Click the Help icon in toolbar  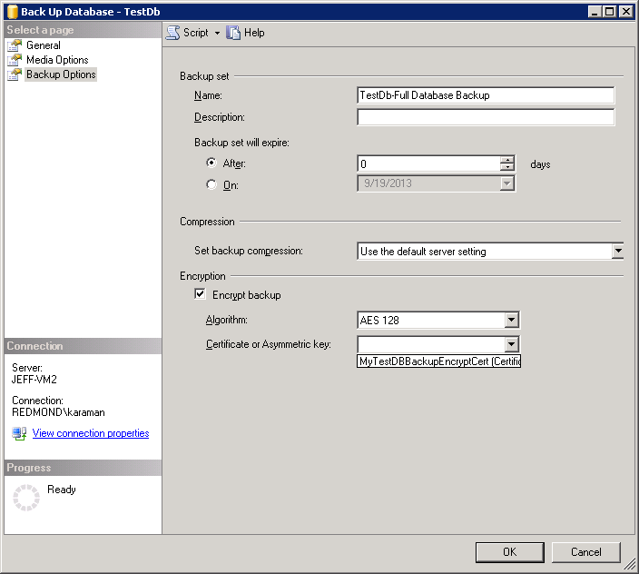tap(234, 33)
